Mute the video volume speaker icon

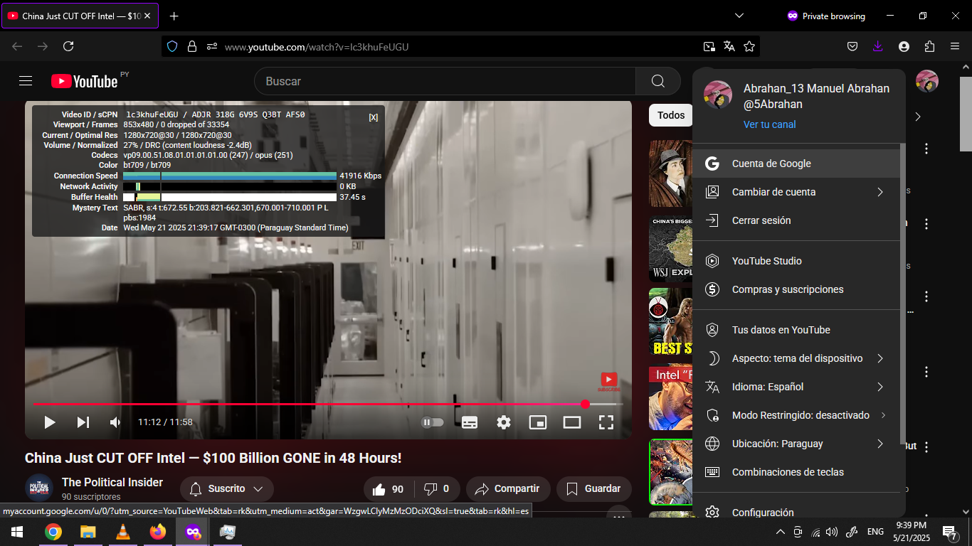115,422
